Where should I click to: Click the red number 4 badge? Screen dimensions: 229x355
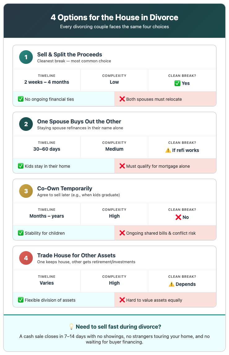pyautogui.click(x=26, y=258)
